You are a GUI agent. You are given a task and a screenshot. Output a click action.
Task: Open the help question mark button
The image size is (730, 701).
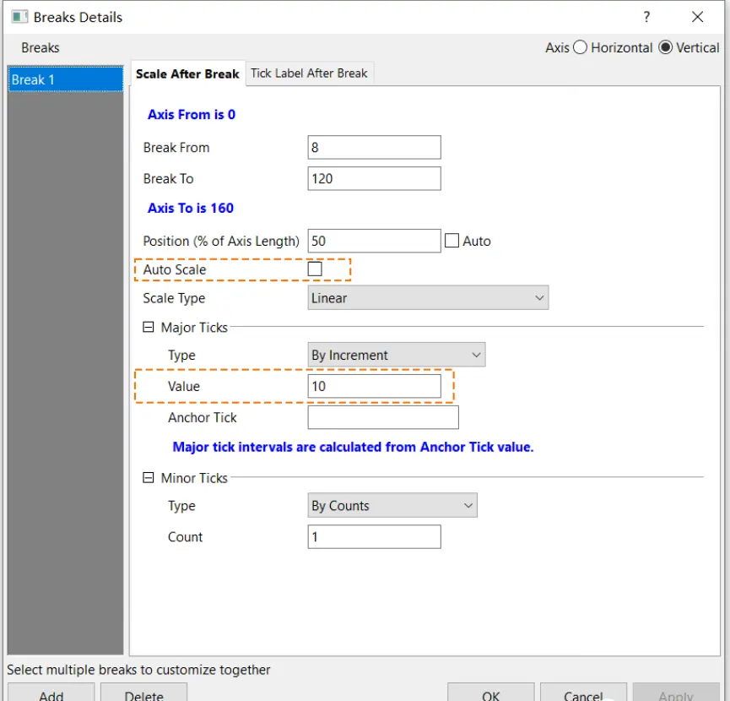646,17
